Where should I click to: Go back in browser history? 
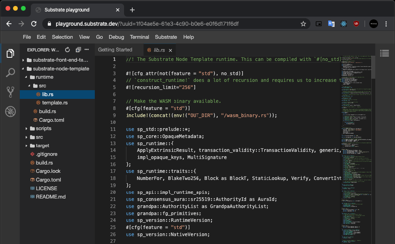coord(9,24)
